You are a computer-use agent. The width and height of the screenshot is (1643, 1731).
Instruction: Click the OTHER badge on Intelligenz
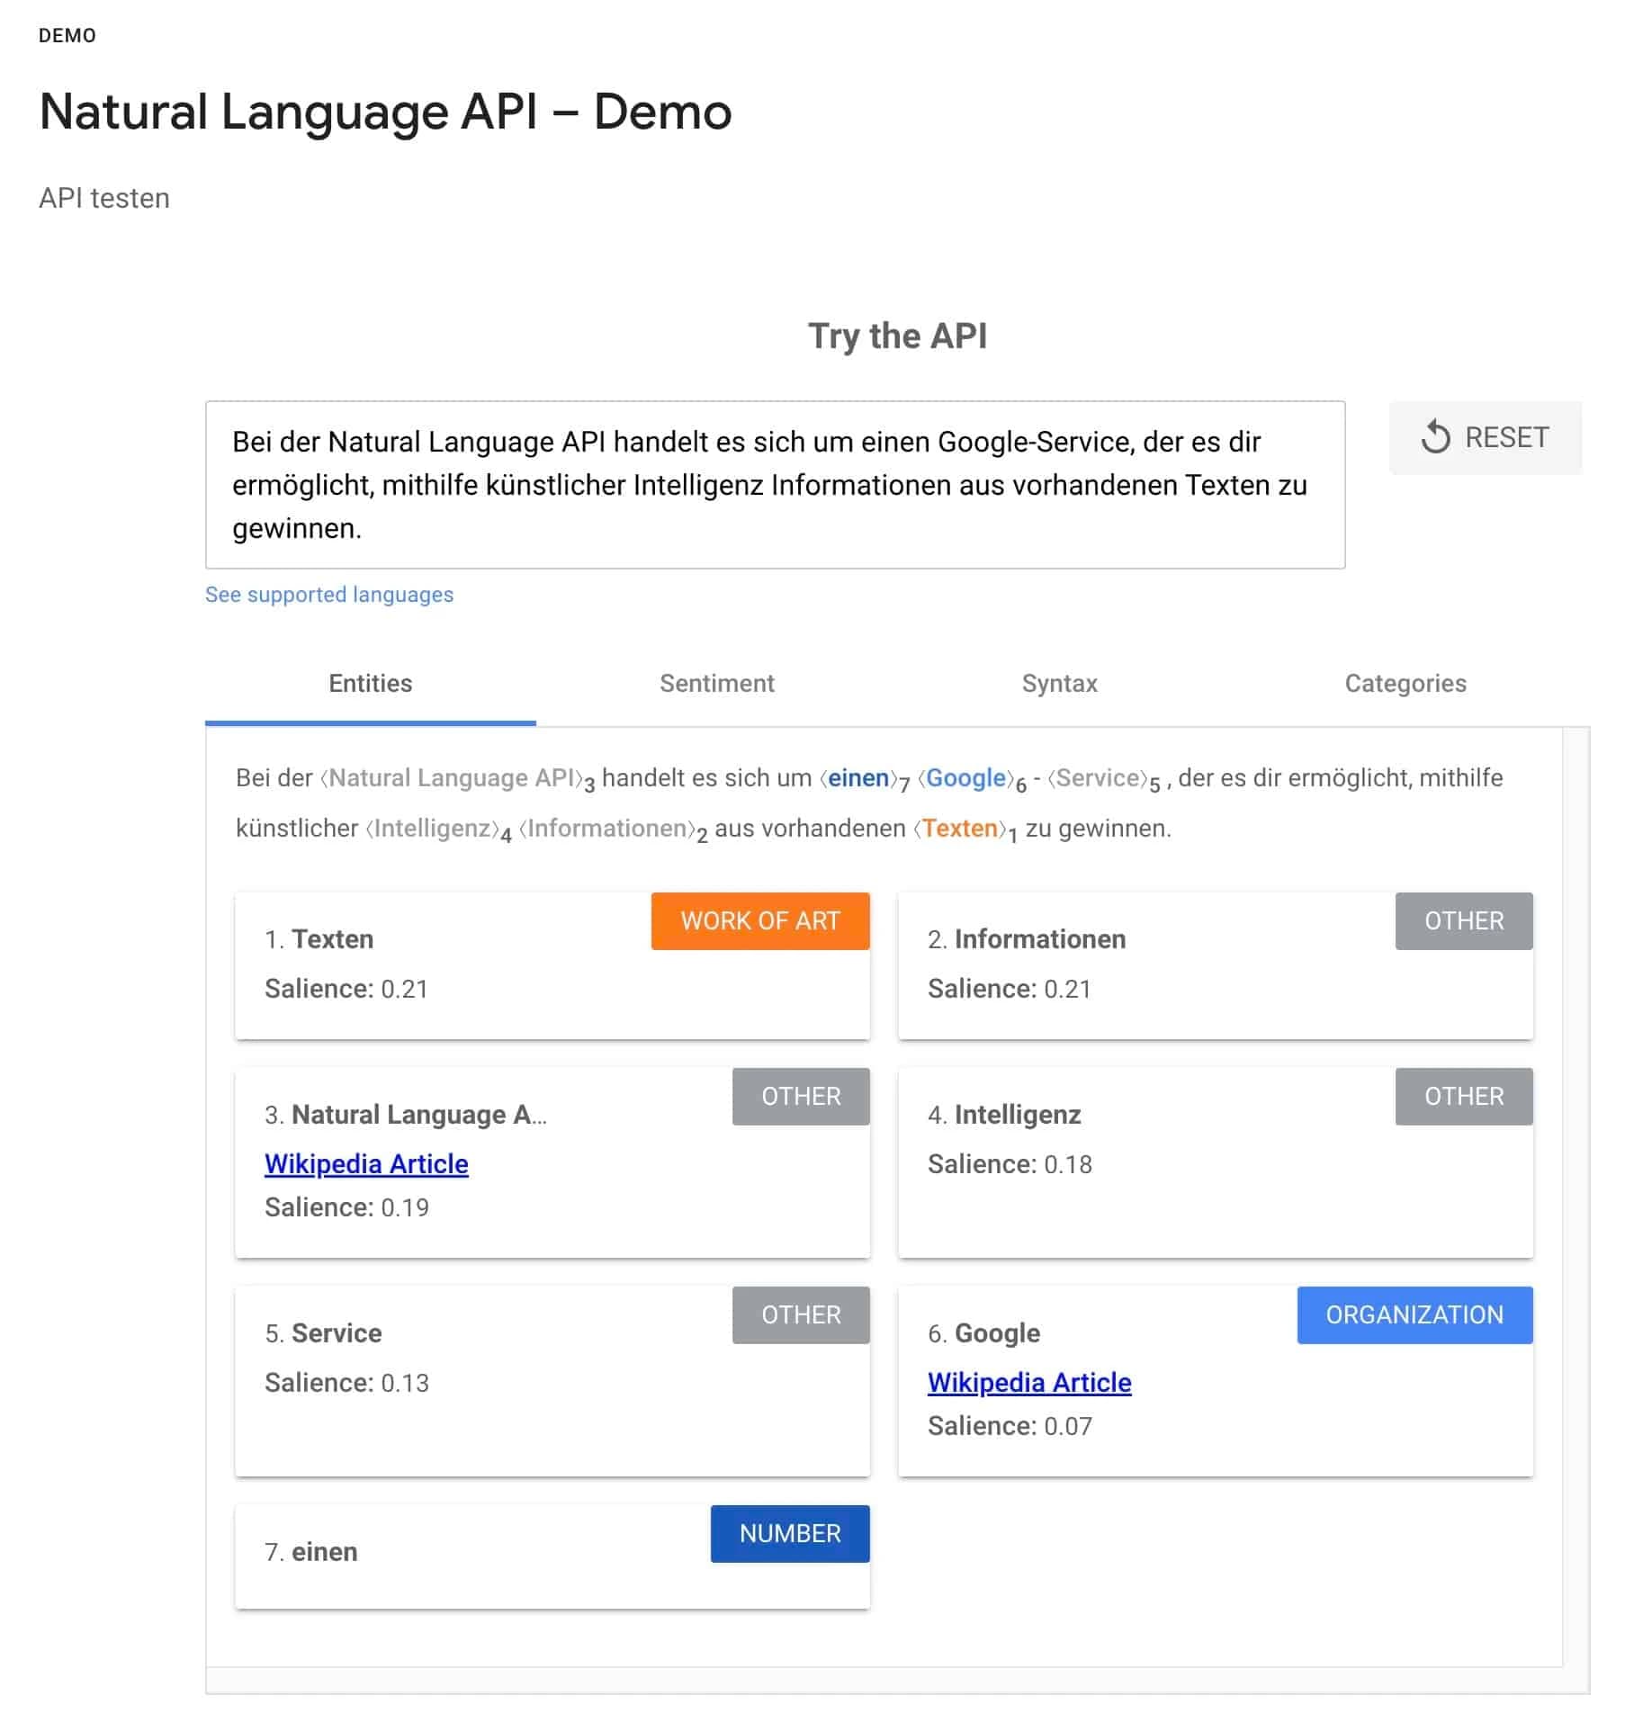pyautogui.click(x=1462, y=1096)
